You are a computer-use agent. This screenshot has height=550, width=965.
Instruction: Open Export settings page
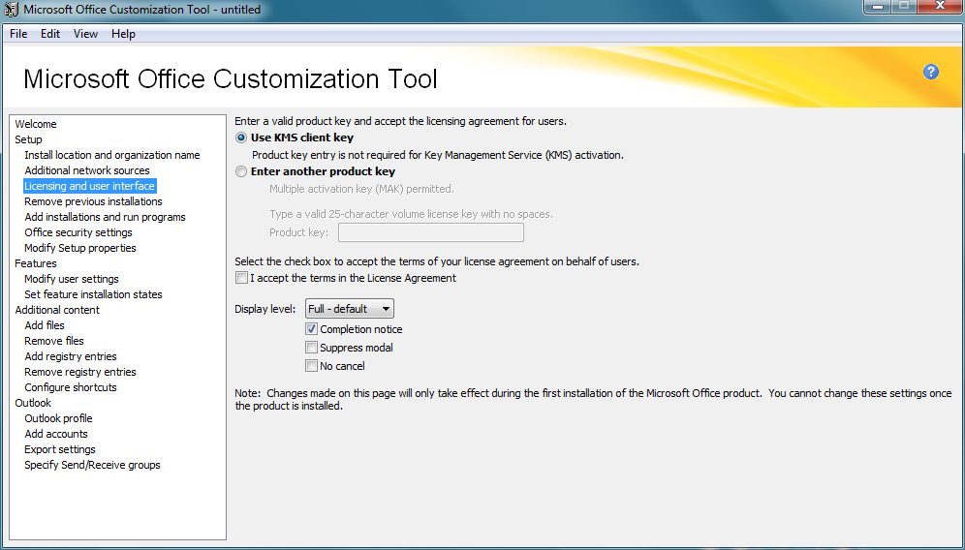click(x=60, y=449)
